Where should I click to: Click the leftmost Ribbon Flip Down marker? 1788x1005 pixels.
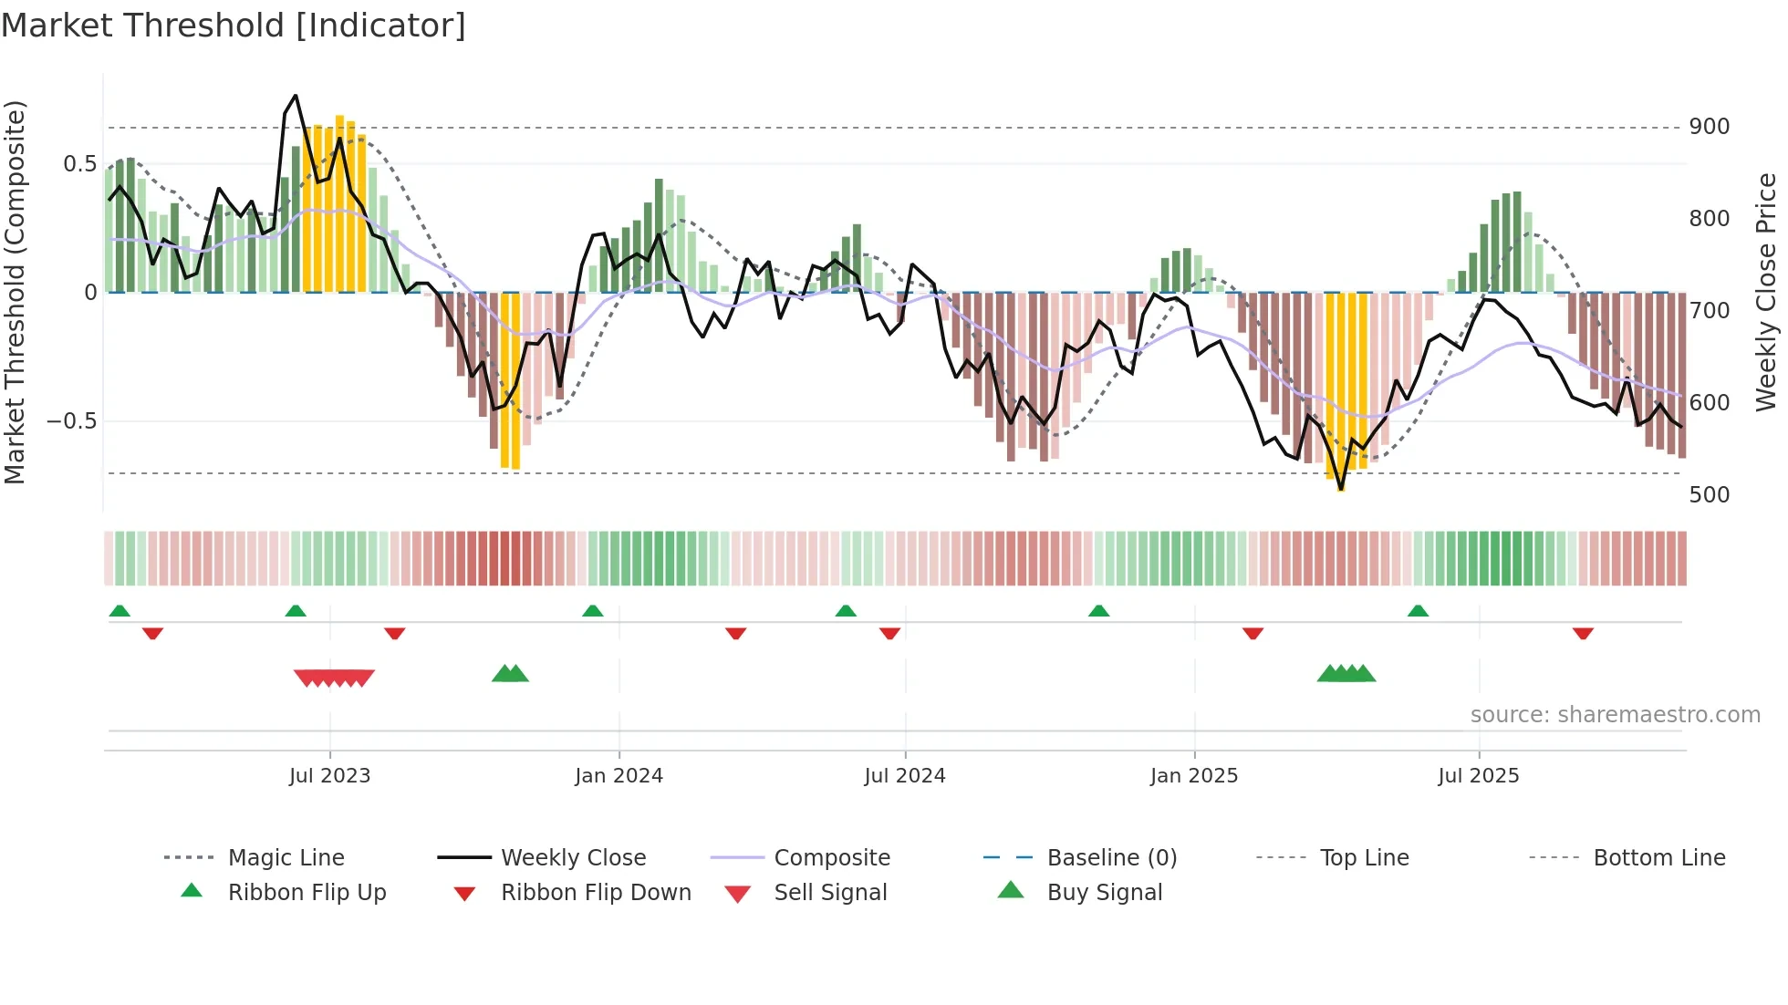tap(152, 633)
